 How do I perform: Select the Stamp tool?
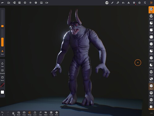pyautogui.click(x=151, y=80)
